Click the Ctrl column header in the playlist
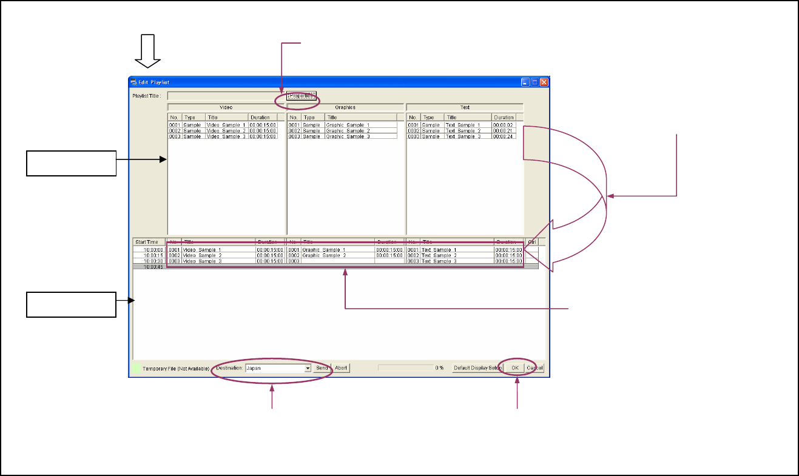Image resolution: width=799 pixels, height=476 pixels. [x=532, y=242]
